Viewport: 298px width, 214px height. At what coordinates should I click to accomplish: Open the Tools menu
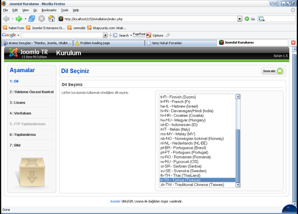[x=65, y=10]
